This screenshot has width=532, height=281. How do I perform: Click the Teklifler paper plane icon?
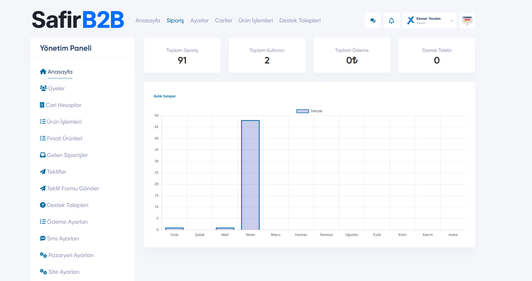43,172
